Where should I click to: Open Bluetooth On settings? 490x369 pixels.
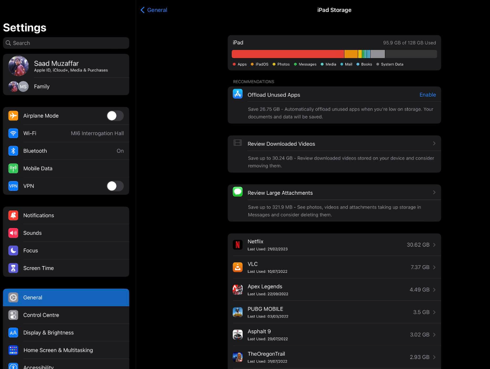(66, 151)
